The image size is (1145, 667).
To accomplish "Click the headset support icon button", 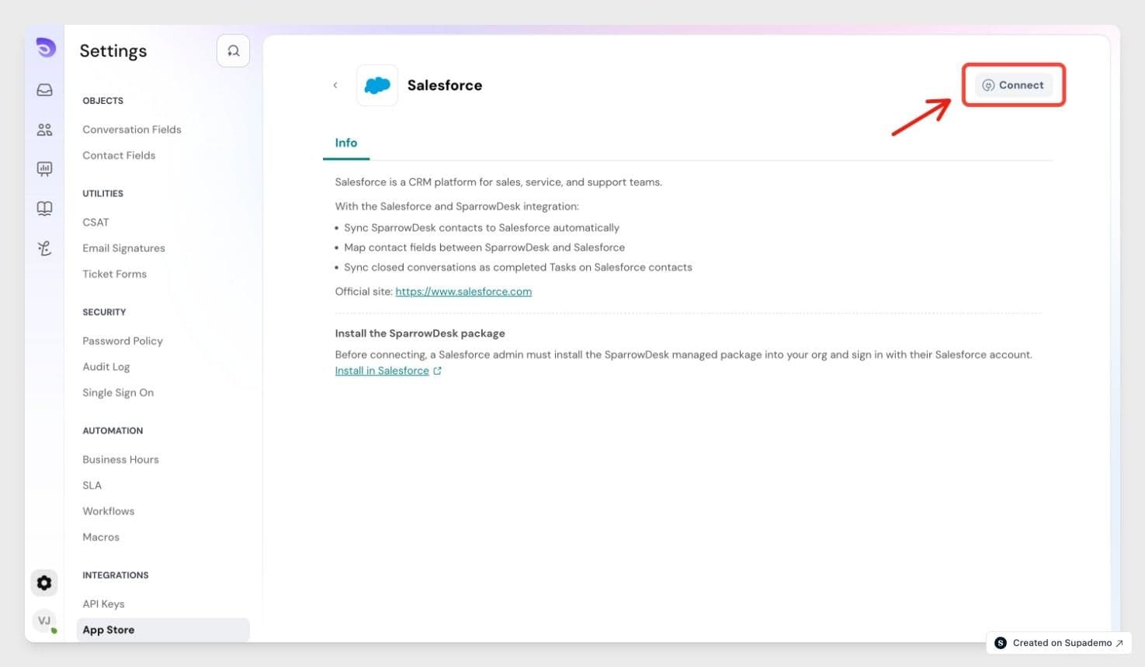I will [233, 51].
